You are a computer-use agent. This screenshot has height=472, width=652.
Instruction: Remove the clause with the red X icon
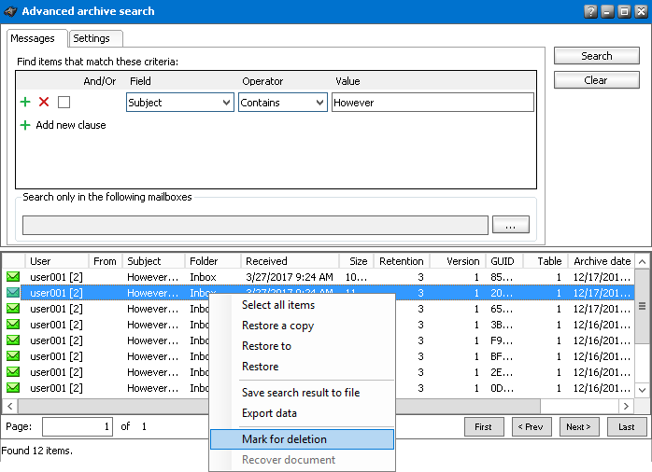[44, 102]
